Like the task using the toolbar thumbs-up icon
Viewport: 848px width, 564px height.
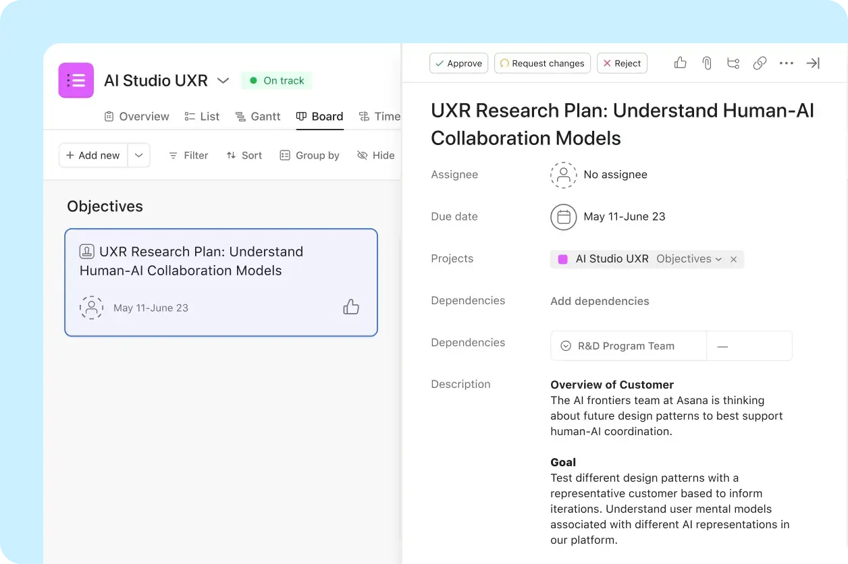point(681,63)
